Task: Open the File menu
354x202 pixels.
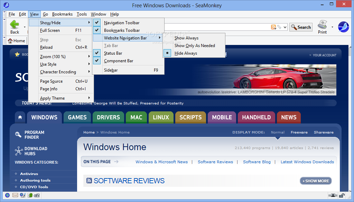Action: (x=12, y=14)
